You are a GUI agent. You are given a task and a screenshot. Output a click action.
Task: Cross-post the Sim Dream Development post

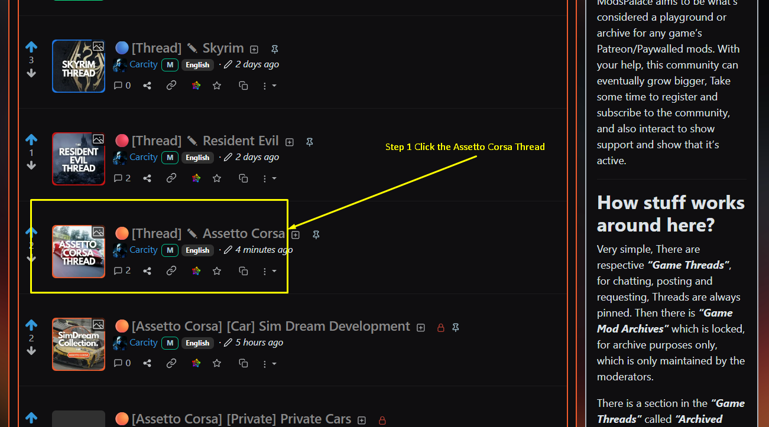click(244, 364)
